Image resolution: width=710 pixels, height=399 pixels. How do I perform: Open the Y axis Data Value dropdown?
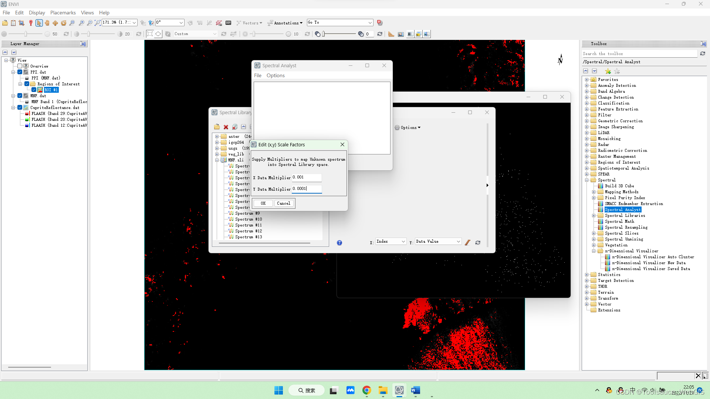(458, 242)
